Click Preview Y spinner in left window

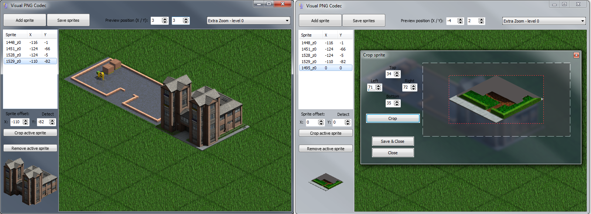186,21
